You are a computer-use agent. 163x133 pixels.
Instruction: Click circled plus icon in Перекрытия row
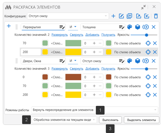click(146, 27)
